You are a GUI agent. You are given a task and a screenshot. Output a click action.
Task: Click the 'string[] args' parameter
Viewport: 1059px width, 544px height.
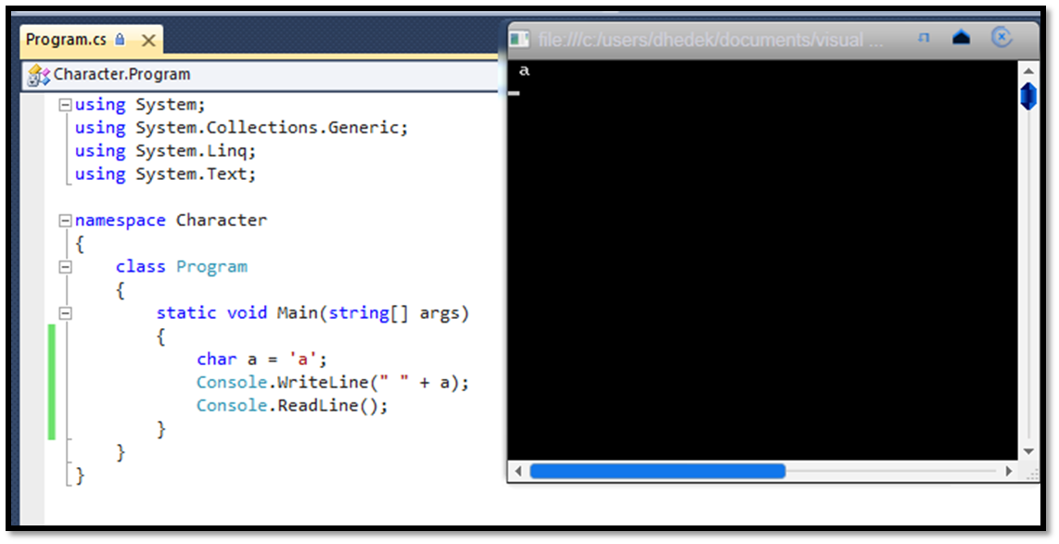point(395,313)
